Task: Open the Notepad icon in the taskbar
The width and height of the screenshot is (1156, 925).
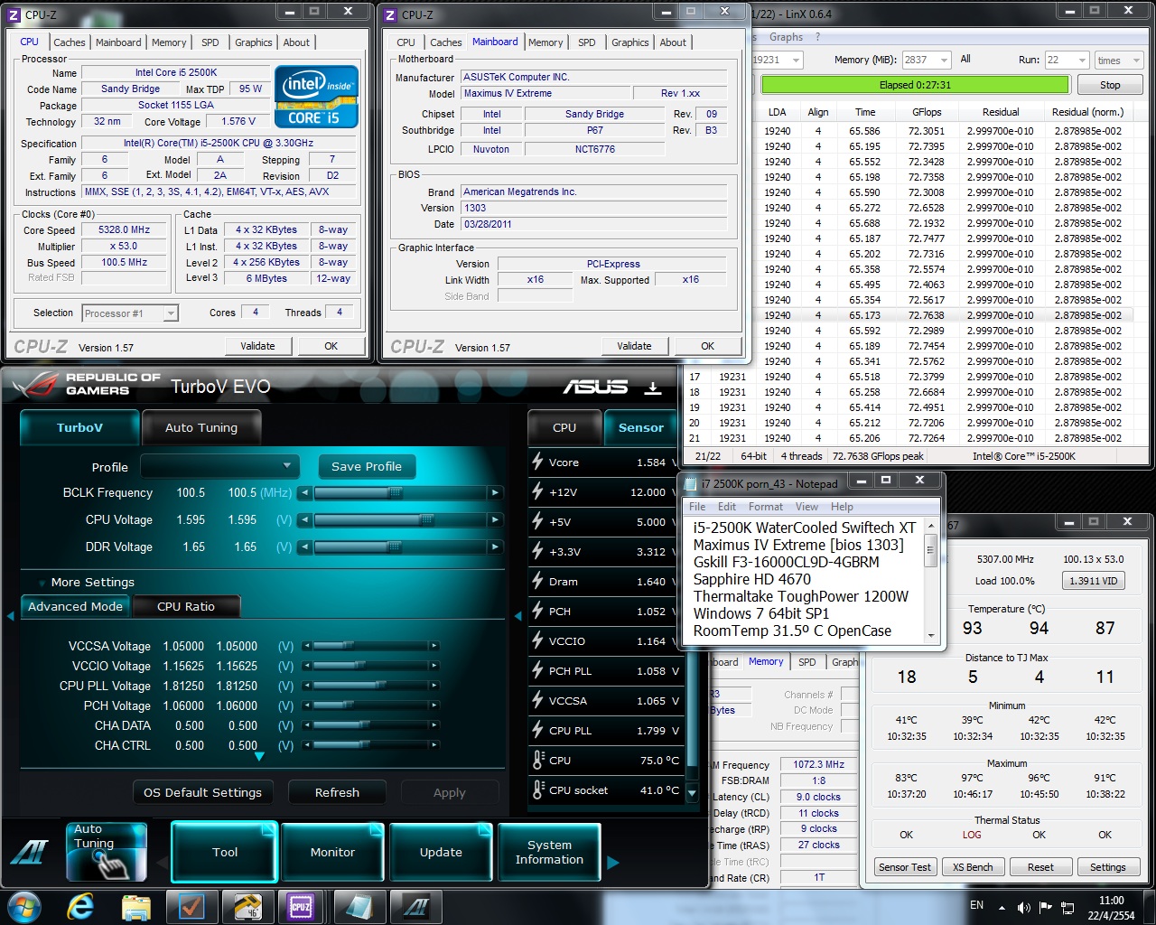Action: click(x=358, y=906)
